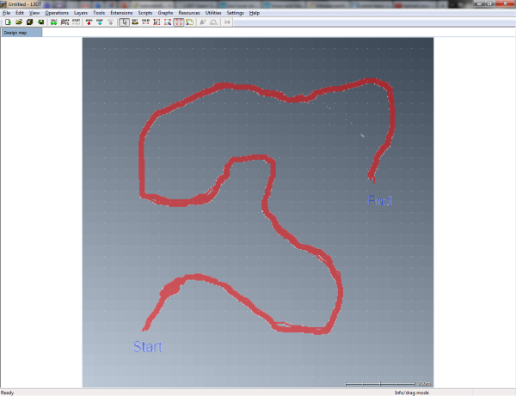Open the Extensions menu
The height and width of the screenshot is (396, 516).
click(x=121, y=14)
